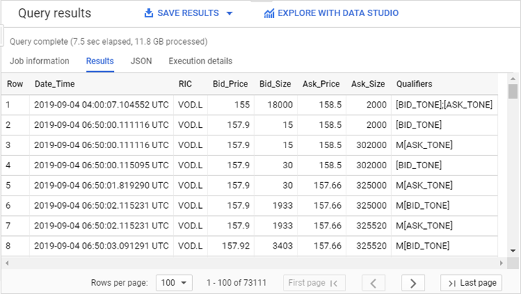The width and height of the screenshot is (521, 294).
Task: Click row number 2 cell
Action: click(x=8, y=125)
